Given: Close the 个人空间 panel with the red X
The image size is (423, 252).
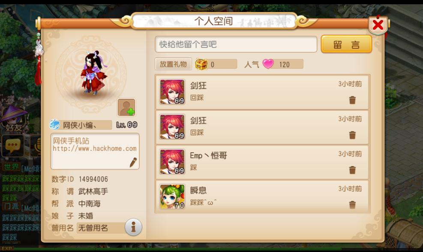Looking at the screenshot, I should [378, 25].
